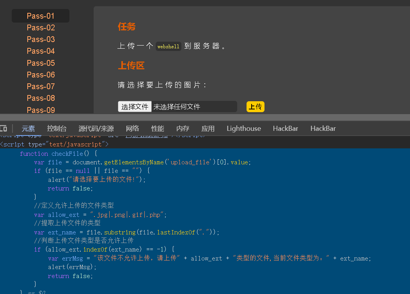Click the //定义允许上传的文件类型 comment

(74, 206)
